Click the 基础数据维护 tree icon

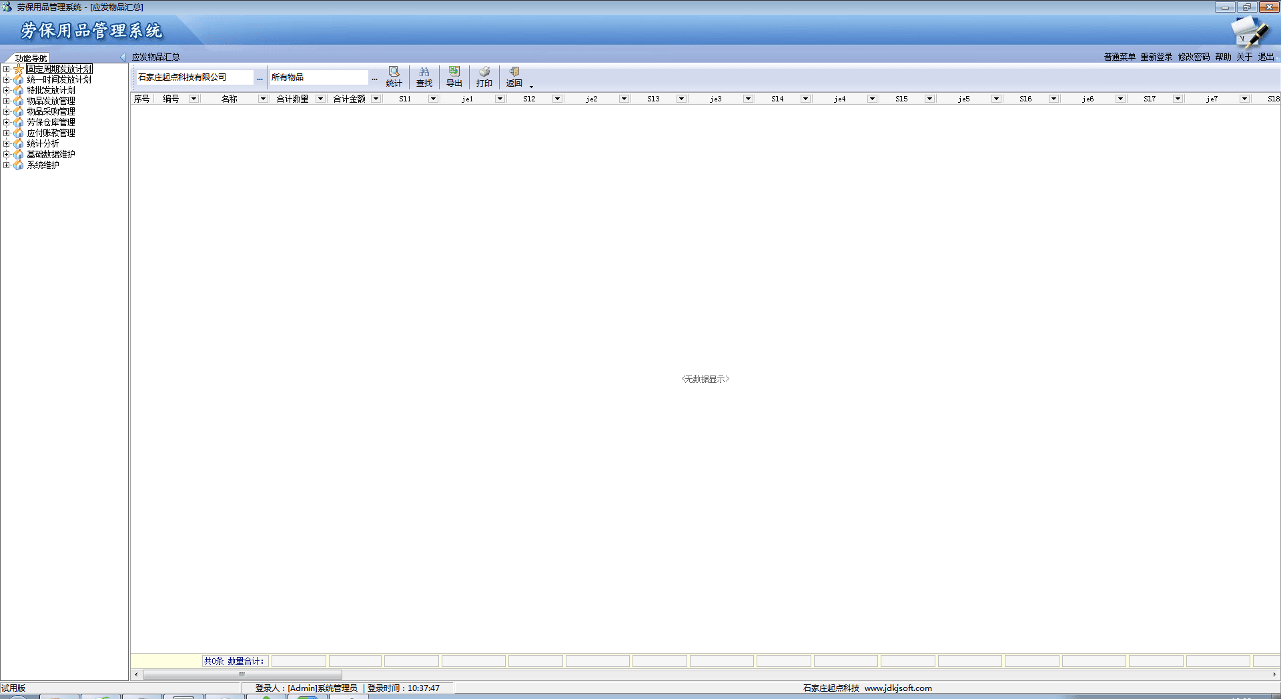pyautogui.click(x=19, y=155)
